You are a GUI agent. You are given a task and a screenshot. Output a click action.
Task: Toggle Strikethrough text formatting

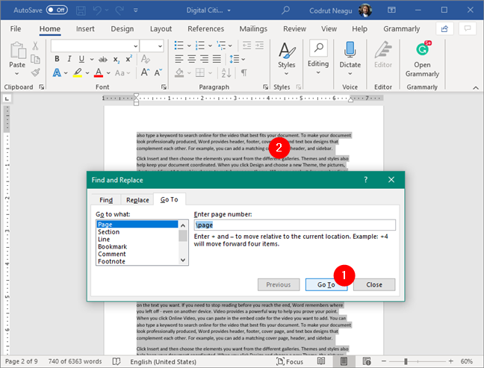(103, 59)
